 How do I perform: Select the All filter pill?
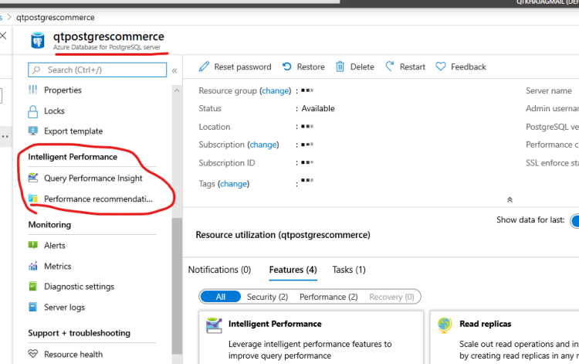click(221, 297)
